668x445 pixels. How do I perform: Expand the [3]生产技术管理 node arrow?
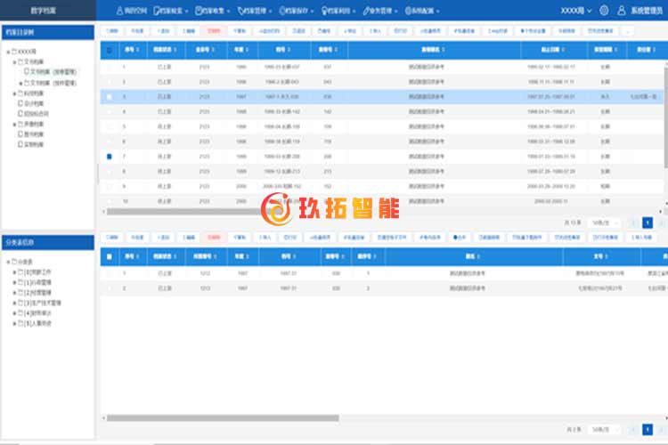14,303
